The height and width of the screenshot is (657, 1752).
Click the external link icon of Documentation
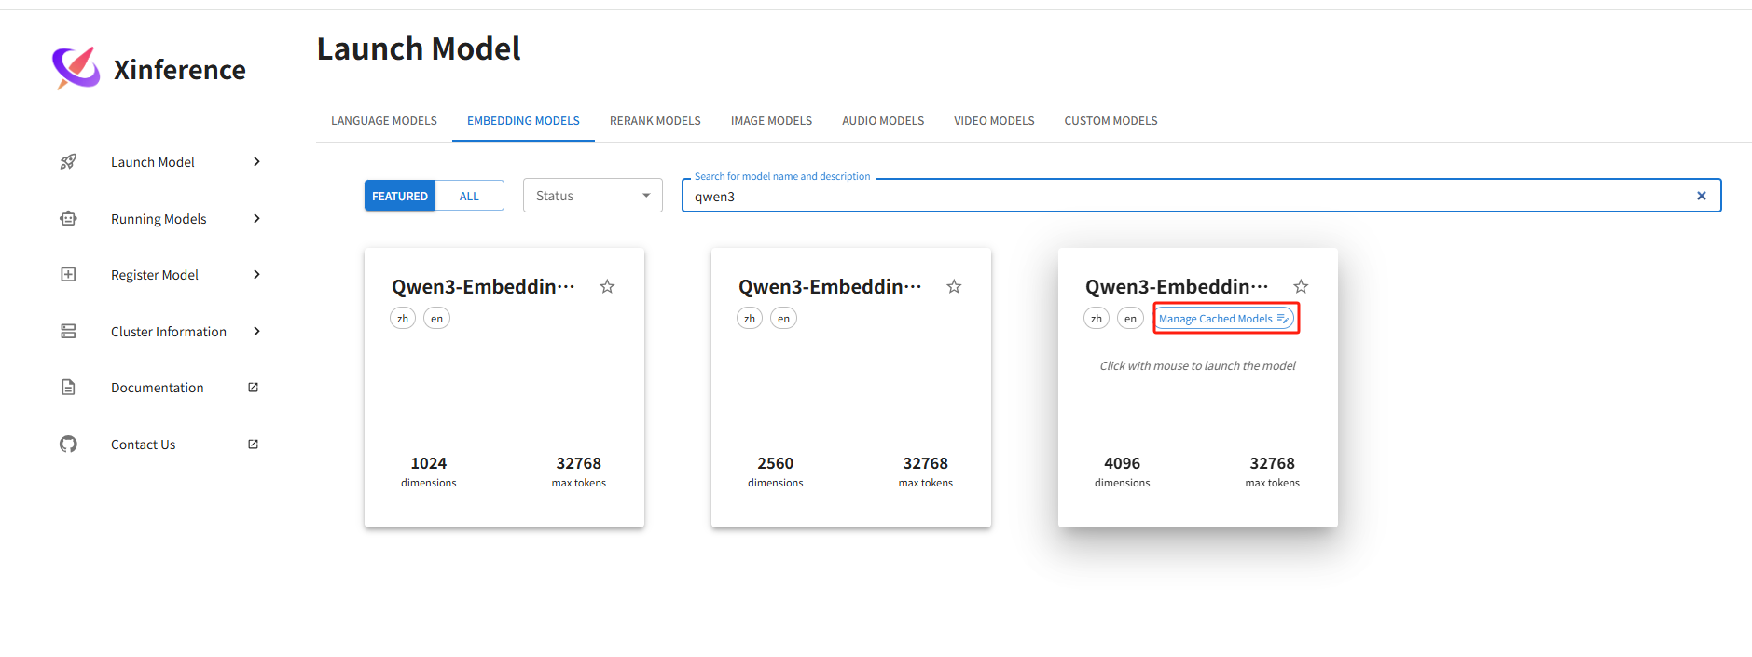coord(253,388)
